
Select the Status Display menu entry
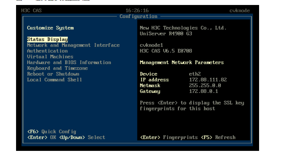click(x=47, y=39)
